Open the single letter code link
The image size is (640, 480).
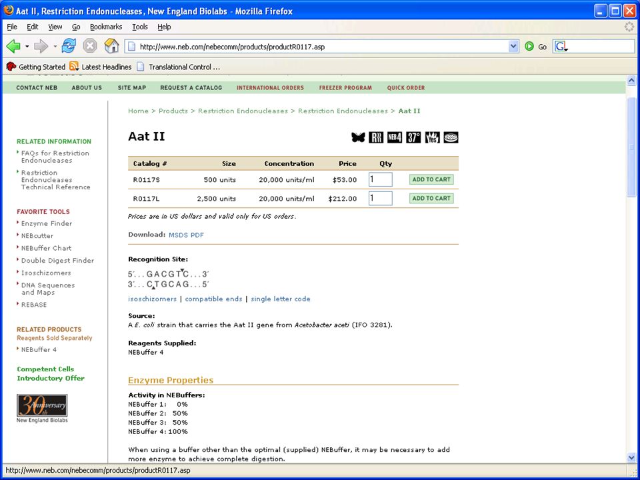pyautogui.click(x=281, y=299)
